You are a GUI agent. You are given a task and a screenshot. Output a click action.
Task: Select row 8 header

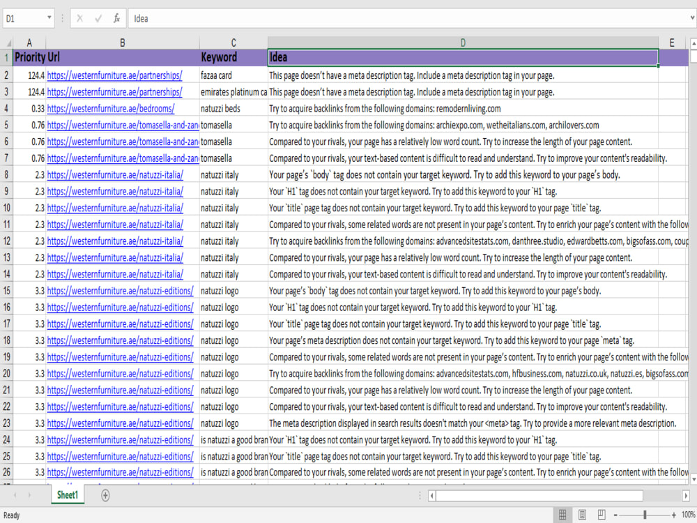6,175
